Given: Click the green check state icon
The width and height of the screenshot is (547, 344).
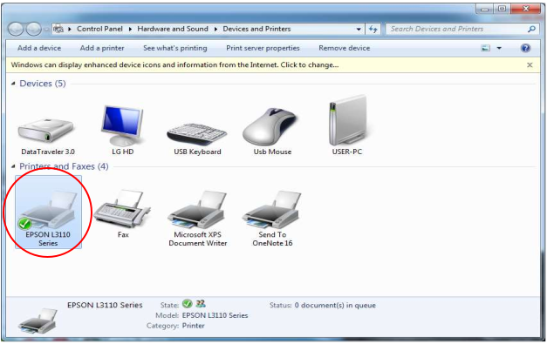Looking at the screenshot, I should [x=188, y=304].
